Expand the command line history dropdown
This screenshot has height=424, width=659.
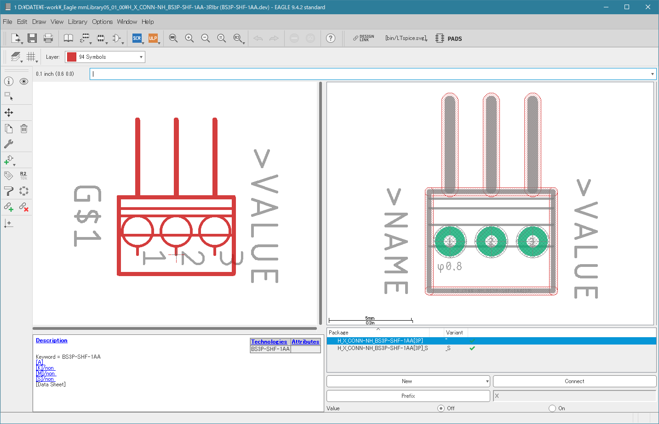652,74
